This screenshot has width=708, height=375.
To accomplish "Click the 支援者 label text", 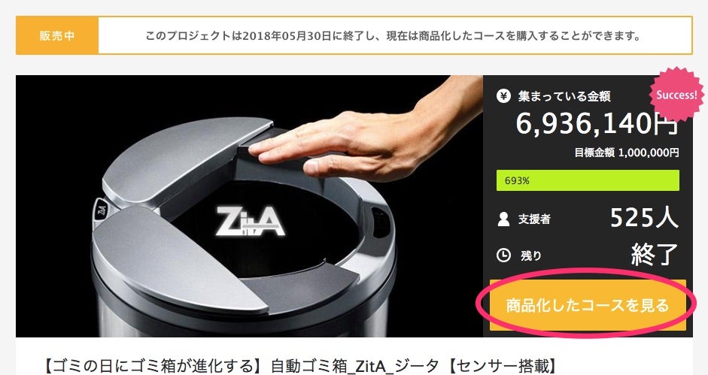I will coord(534,219).
